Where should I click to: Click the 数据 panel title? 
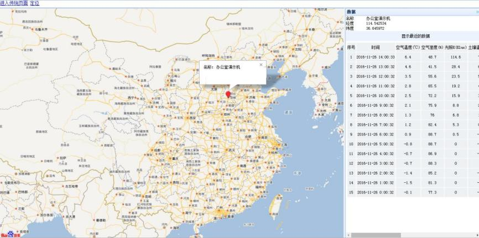[x=352, y=12]
